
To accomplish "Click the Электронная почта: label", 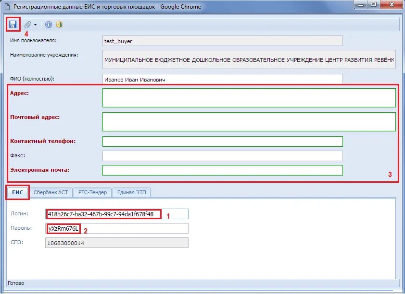I will click(x=40, y=170).
